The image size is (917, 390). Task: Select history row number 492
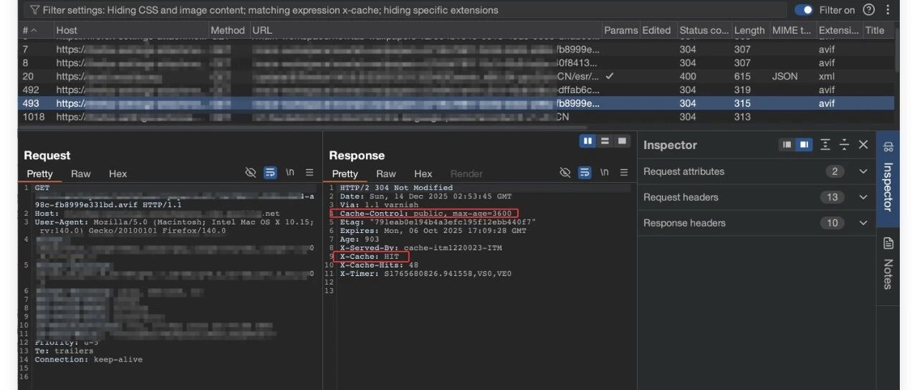pyautogui.click(x=457, y=90)
